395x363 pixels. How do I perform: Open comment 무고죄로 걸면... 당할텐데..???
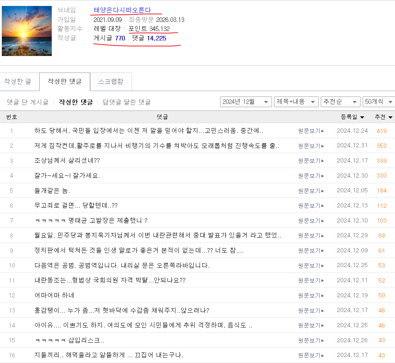point(76,205)
